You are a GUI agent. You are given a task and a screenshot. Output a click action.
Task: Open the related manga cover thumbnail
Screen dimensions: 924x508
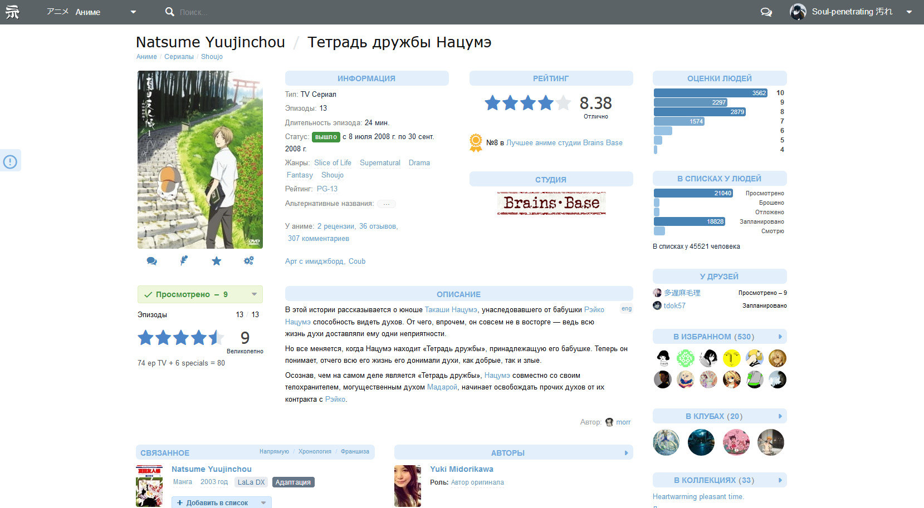point(149,486)
